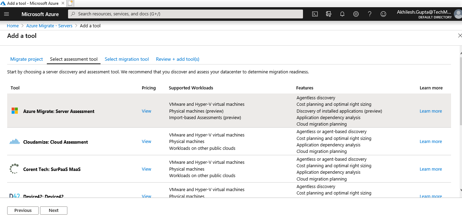The width and height of the screenshot is (462, 216).
Task: Open a new browser tab
Action: coord(70,3)
